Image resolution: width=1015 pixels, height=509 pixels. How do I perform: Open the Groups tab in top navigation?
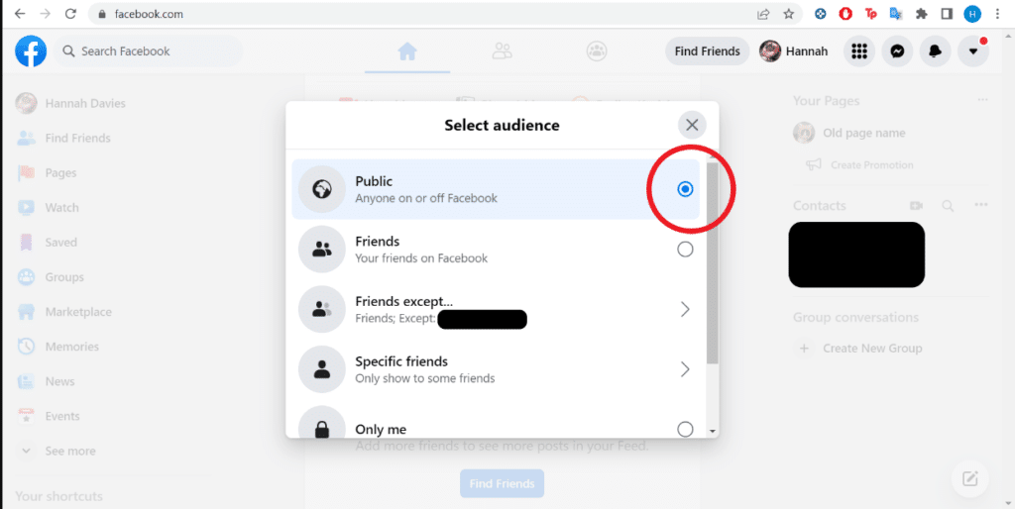pos(596,51)
